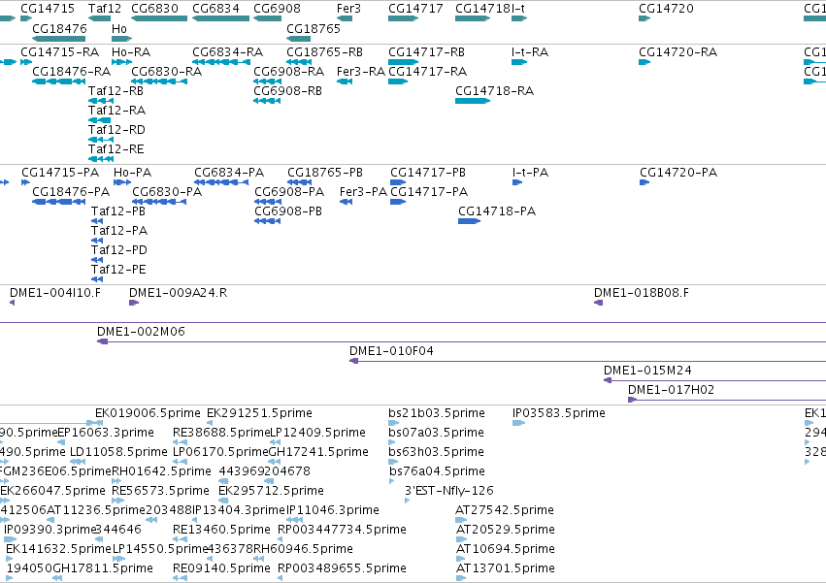
Task: Click the Taf12 gene label
Action: coord(104,9)
